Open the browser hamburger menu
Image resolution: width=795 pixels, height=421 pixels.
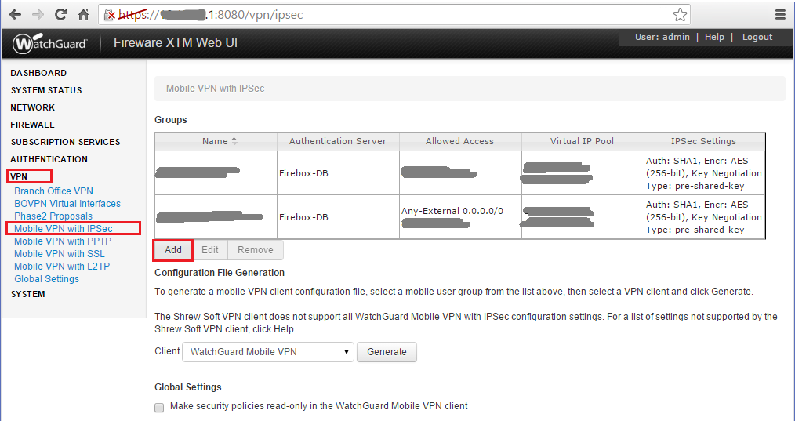click(780, 15)
